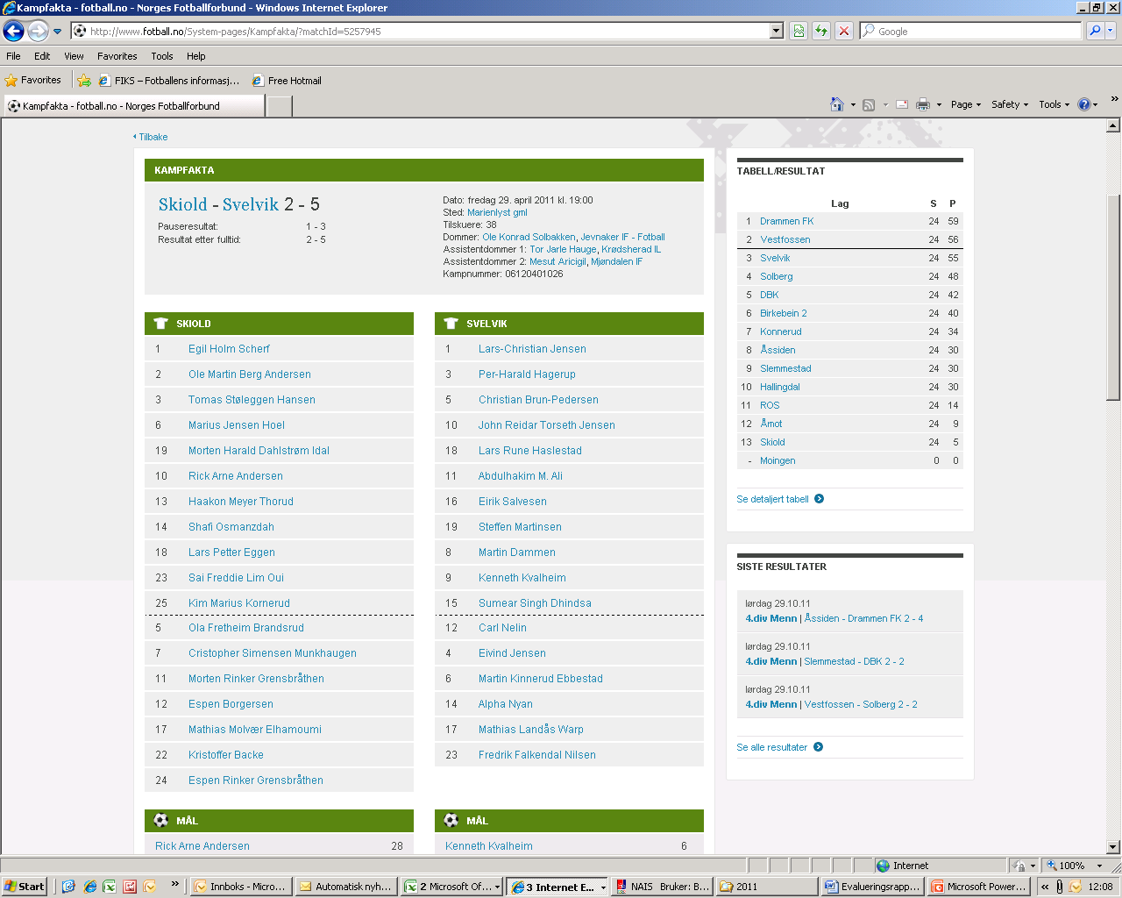Click the vertical scrollbar up arrow

pos(1113,125)
